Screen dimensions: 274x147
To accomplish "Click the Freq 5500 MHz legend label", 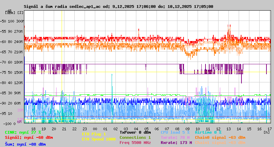I will point(135,143).
